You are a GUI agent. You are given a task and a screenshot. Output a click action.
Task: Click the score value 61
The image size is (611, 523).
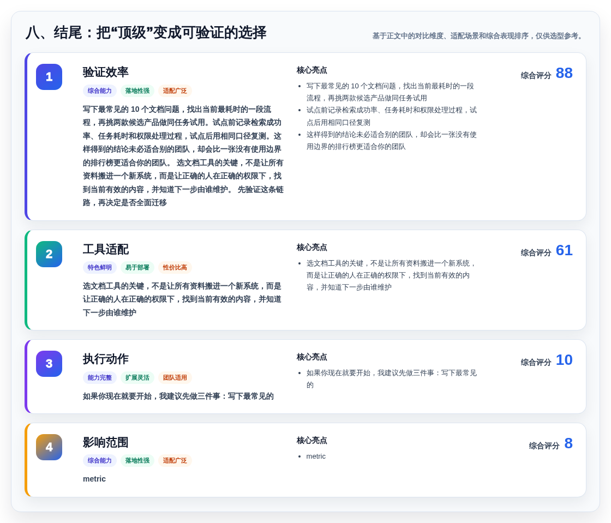point(564,250)
